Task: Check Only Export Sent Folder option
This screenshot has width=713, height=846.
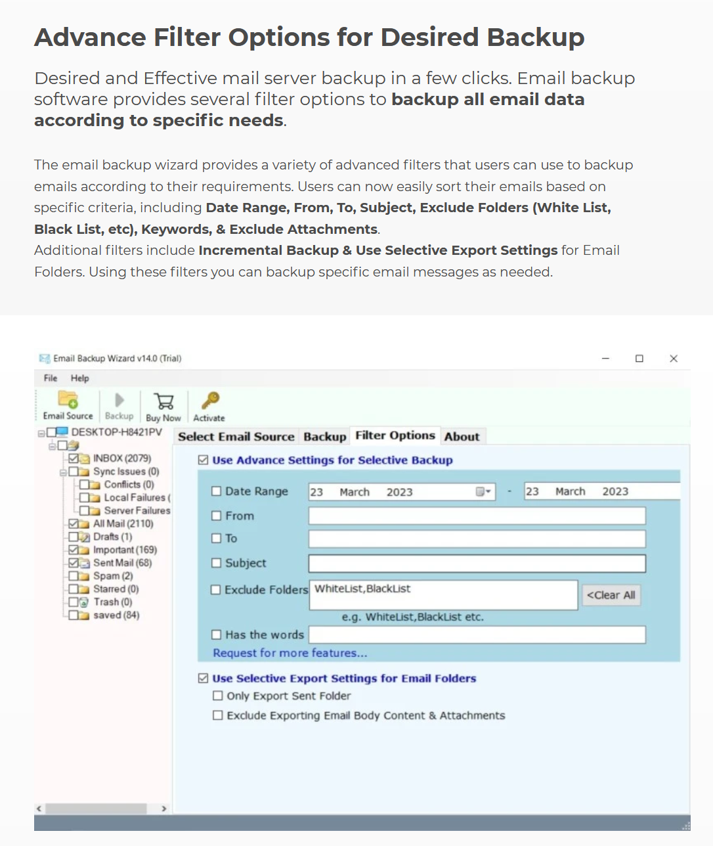Action: click(x=217, y=696)
